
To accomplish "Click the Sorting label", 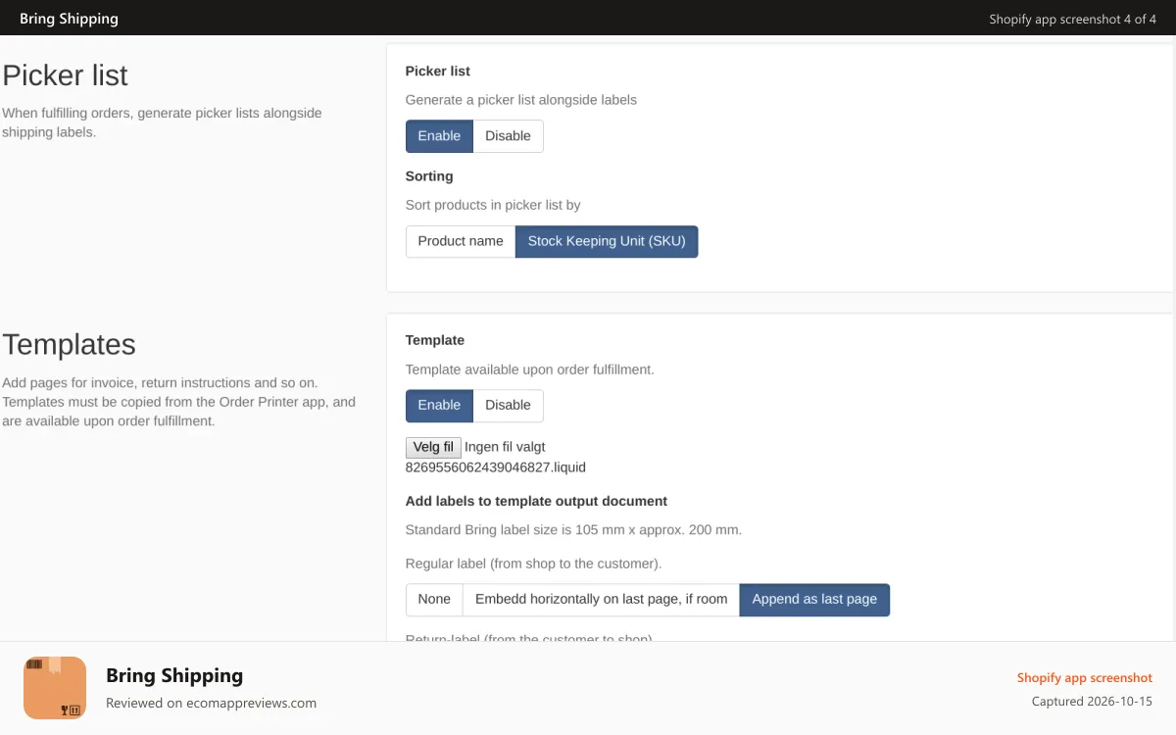I will 429,176.
